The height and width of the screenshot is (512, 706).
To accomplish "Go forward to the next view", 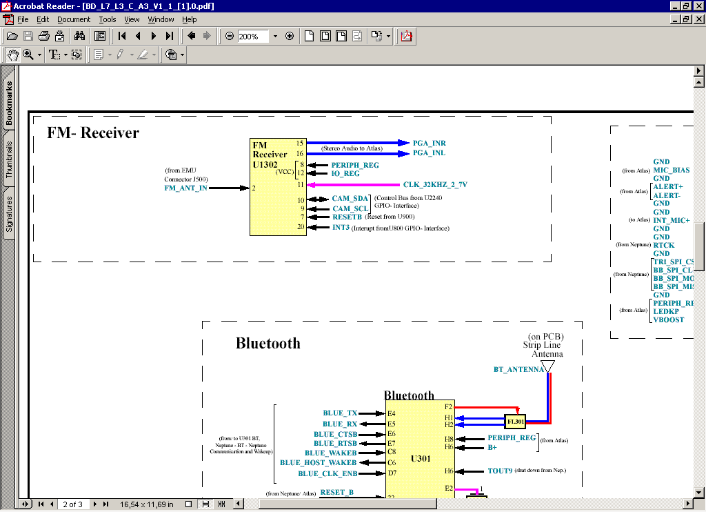I will [x=207, y=36].
